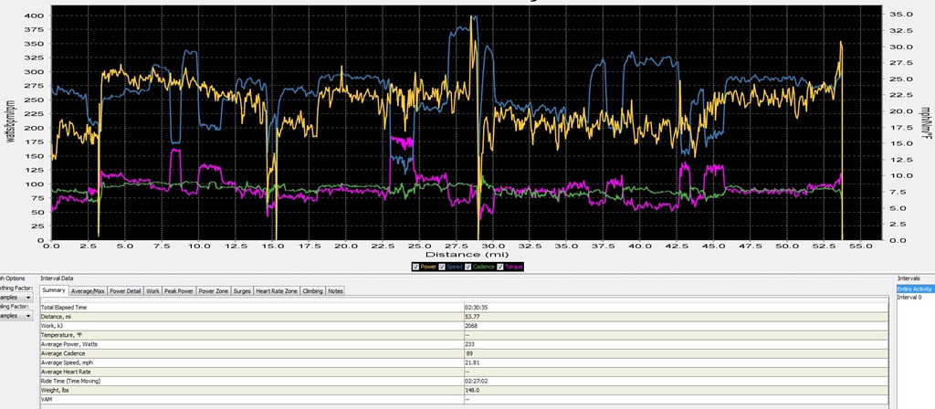Toggle the Speed series checkbox
This screenshot has height=409, width=935.
(x=442, y=267)
